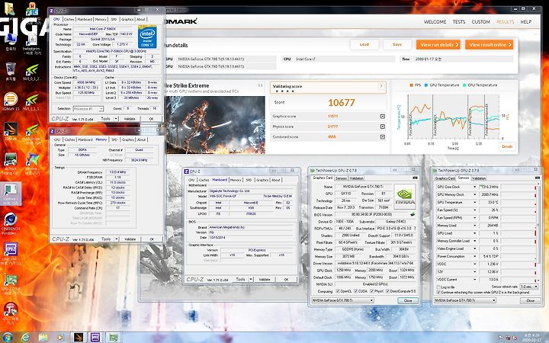Open the TESTS menu in 3DMark
Screen dimensions: 549x343
459,21
